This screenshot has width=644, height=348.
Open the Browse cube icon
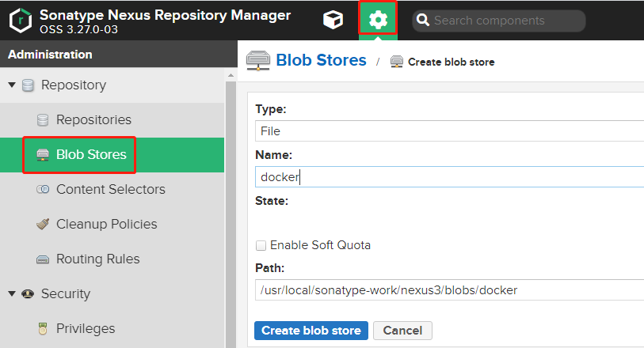point(333,21)
